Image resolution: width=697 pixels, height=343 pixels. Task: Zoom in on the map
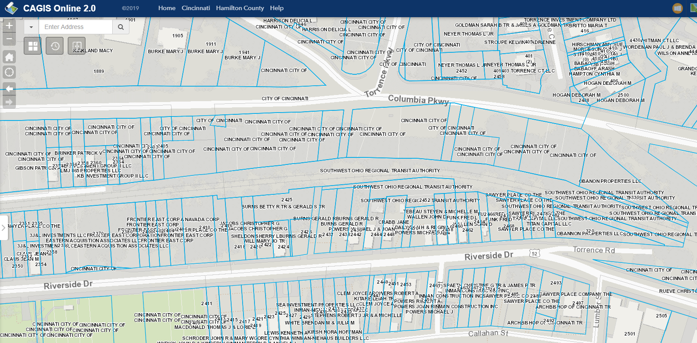pos(9,26)
